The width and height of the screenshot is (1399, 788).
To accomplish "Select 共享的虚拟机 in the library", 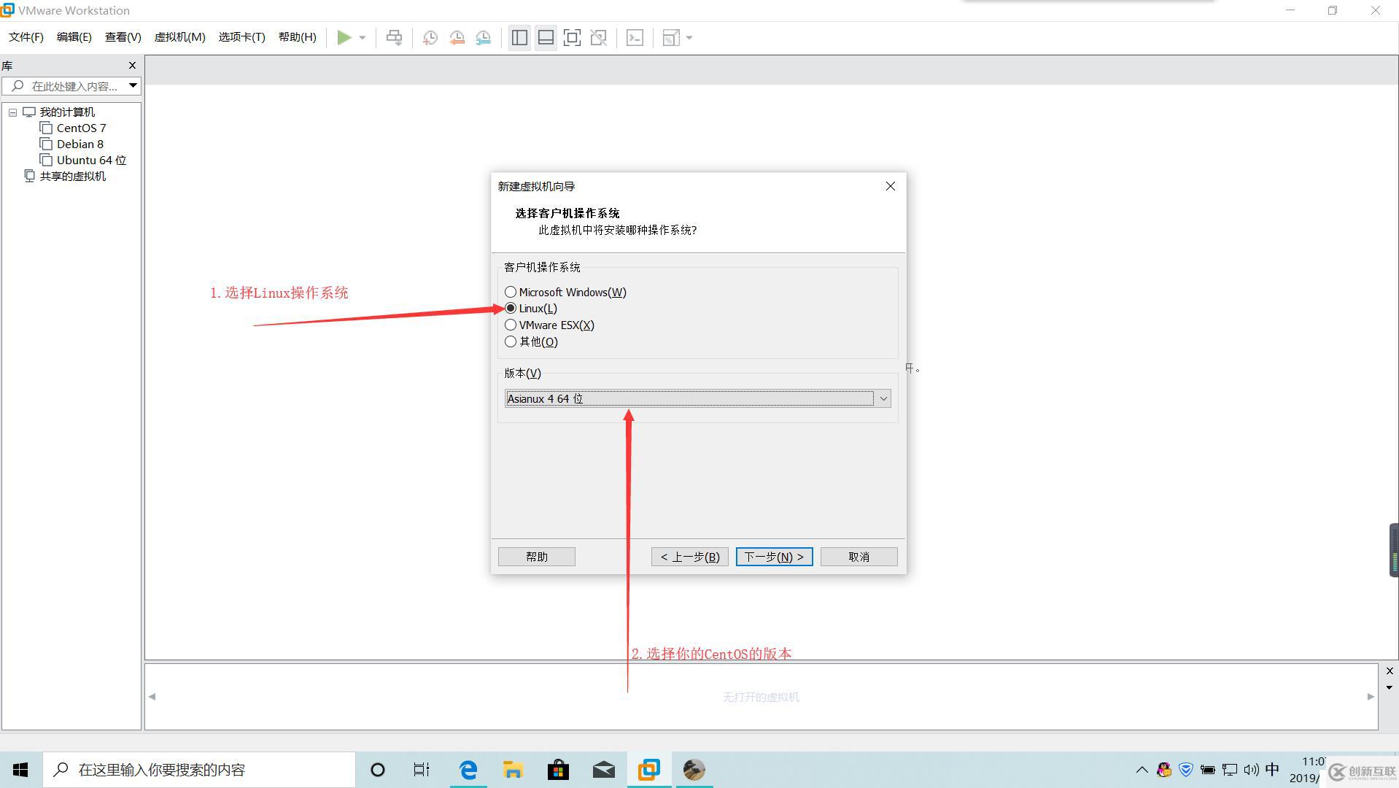I will (72, 176).
